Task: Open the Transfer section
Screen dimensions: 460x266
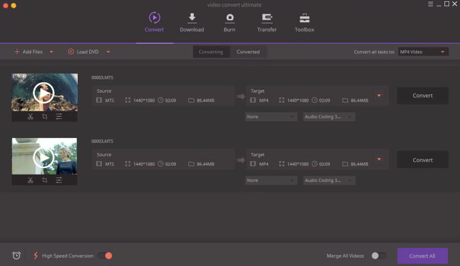Action: tap(267, 23)
